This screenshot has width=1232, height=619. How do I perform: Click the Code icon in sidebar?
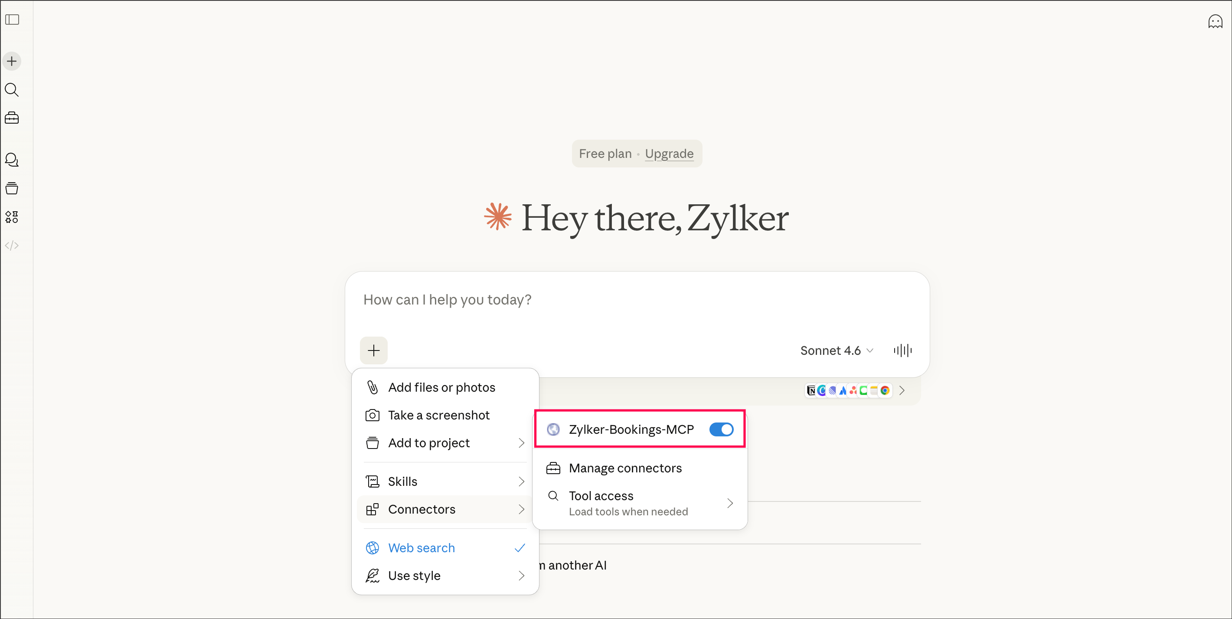point(12,246)
